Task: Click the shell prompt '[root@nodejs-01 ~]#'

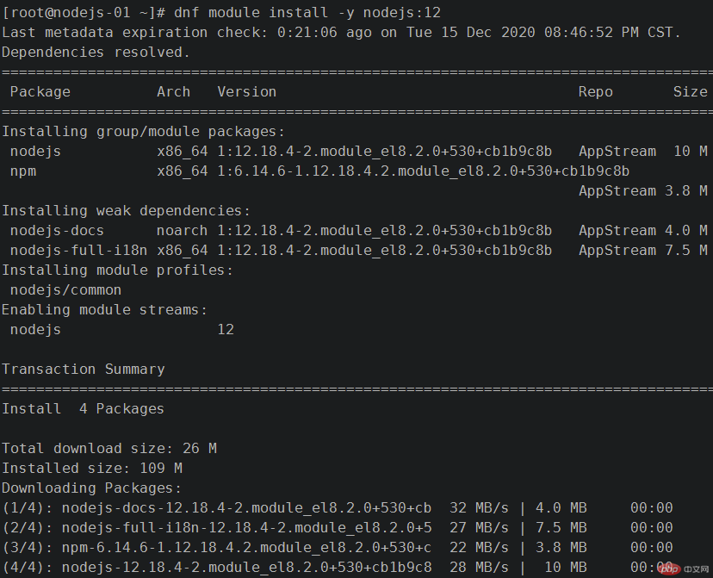Action: click(x=84, y=12)
